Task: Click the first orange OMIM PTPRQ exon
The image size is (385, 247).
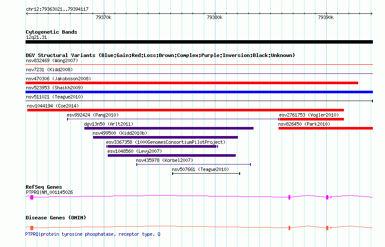Action: (32, 228)
